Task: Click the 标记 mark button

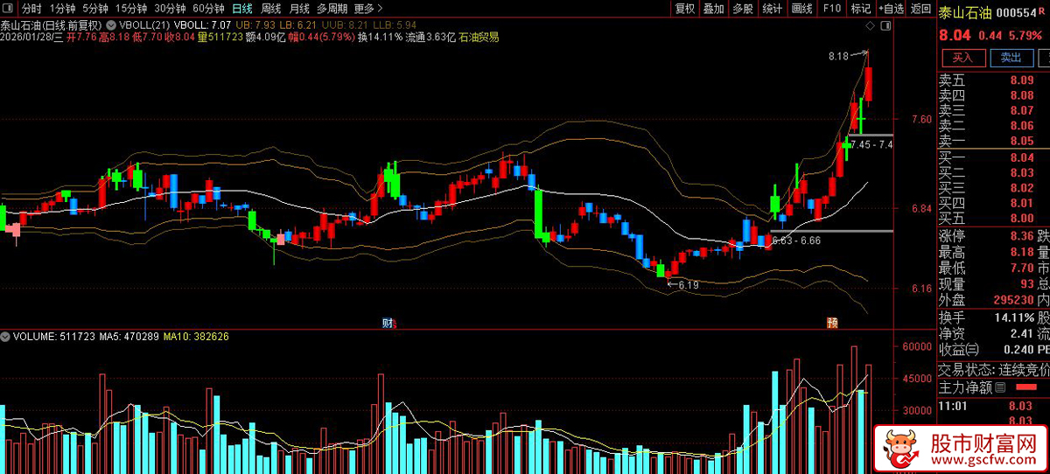Action: [861, 9]
